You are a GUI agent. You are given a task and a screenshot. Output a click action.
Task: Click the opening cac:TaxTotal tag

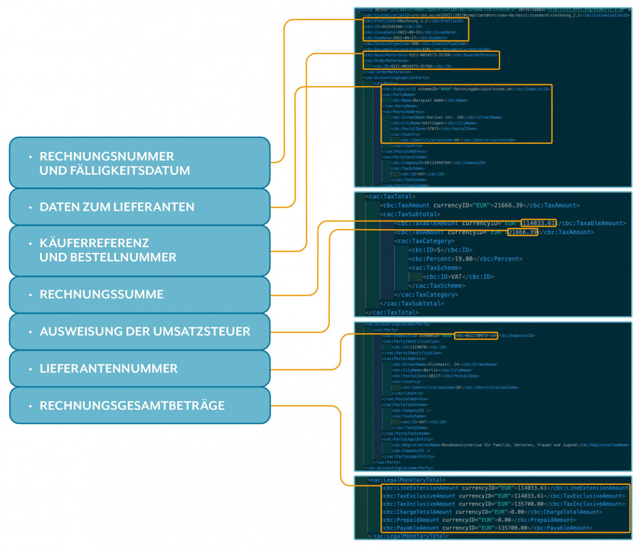[390, 196]
